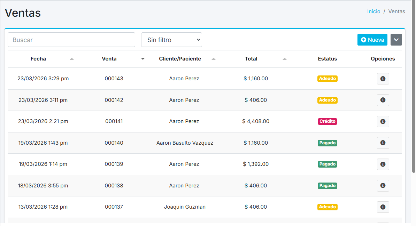Click info icon for sale 000140
Image resolution: width=416 pixels, height=226 pixels.
383,143
